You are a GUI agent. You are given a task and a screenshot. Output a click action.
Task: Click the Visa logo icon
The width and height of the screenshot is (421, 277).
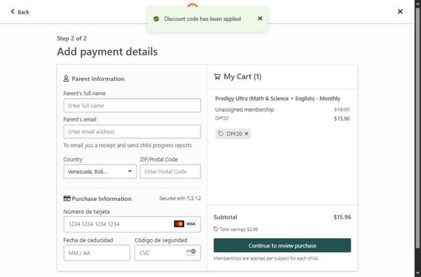[x=191, y=224]
